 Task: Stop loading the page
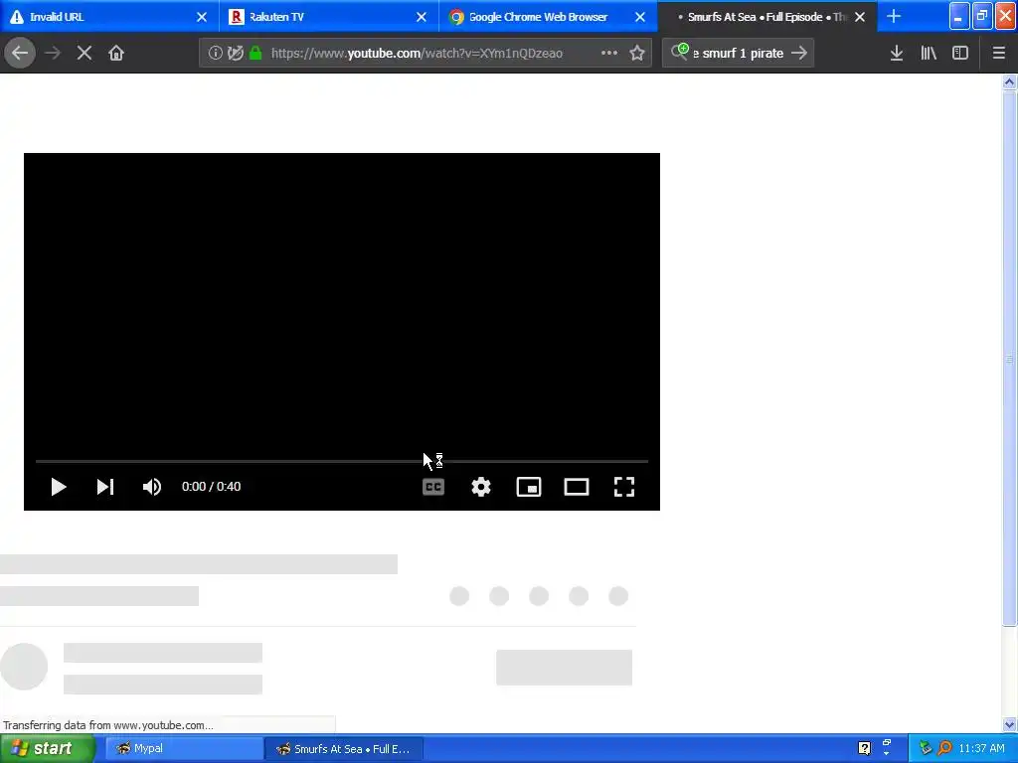coord(84,54)
